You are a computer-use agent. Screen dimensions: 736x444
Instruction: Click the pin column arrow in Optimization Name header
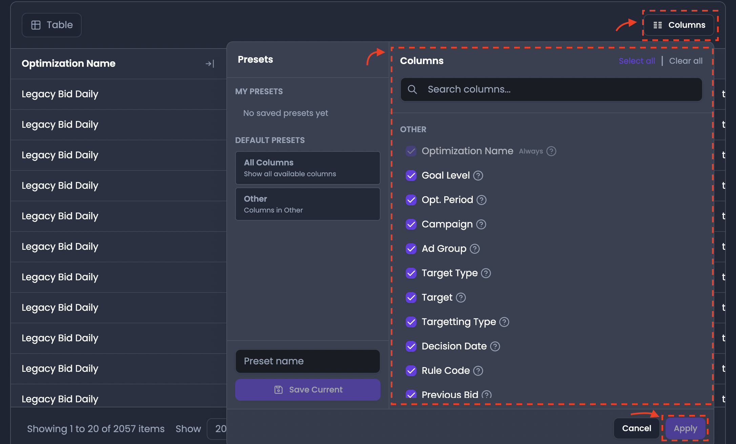coord(210,64)
